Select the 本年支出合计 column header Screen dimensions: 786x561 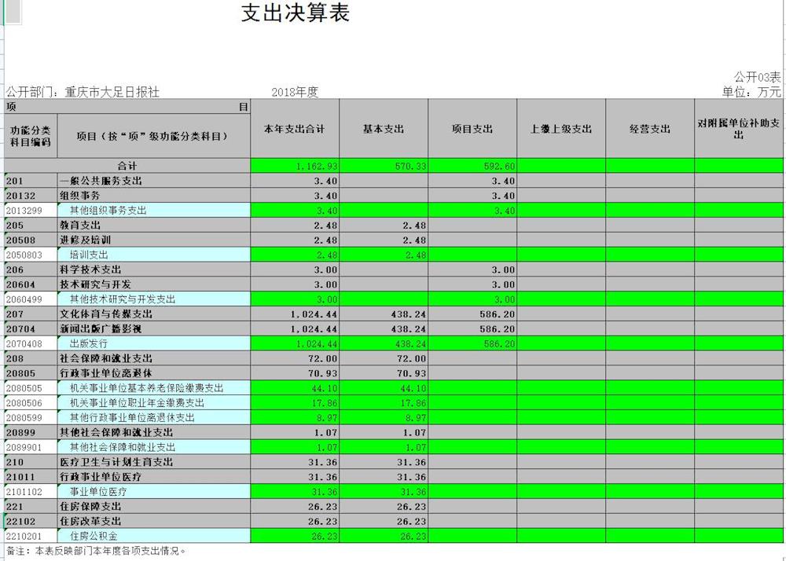coord(294,129)
